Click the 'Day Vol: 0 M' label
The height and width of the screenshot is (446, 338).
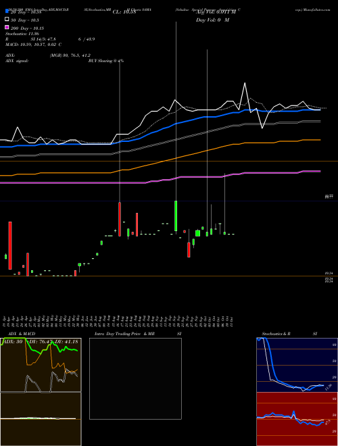(x=212, y=20)
